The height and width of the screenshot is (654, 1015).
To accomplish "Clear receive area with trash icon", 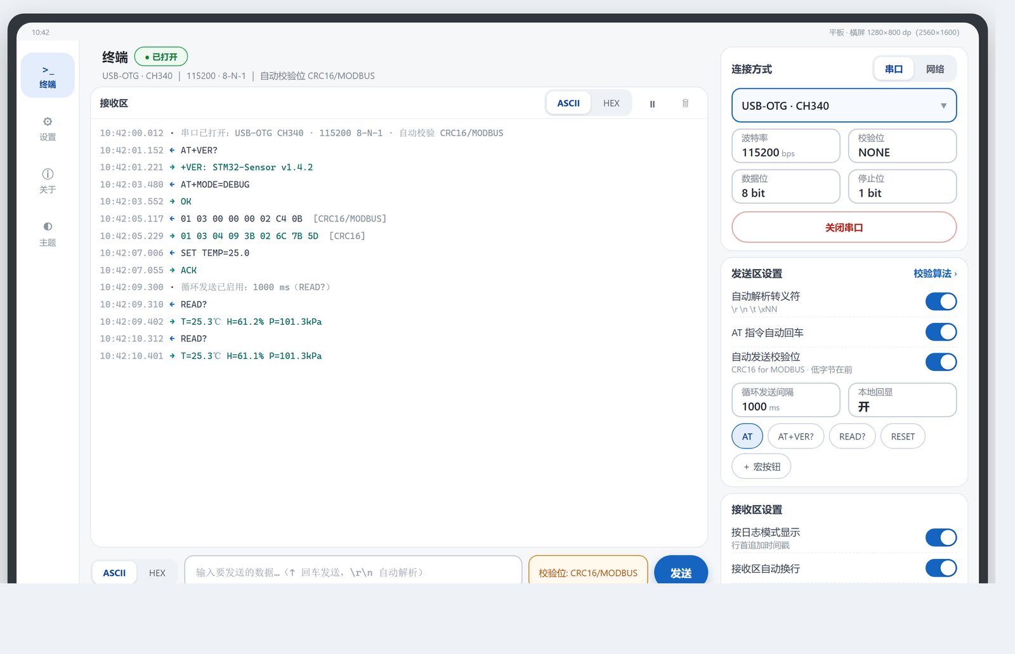I will point(685,103).
